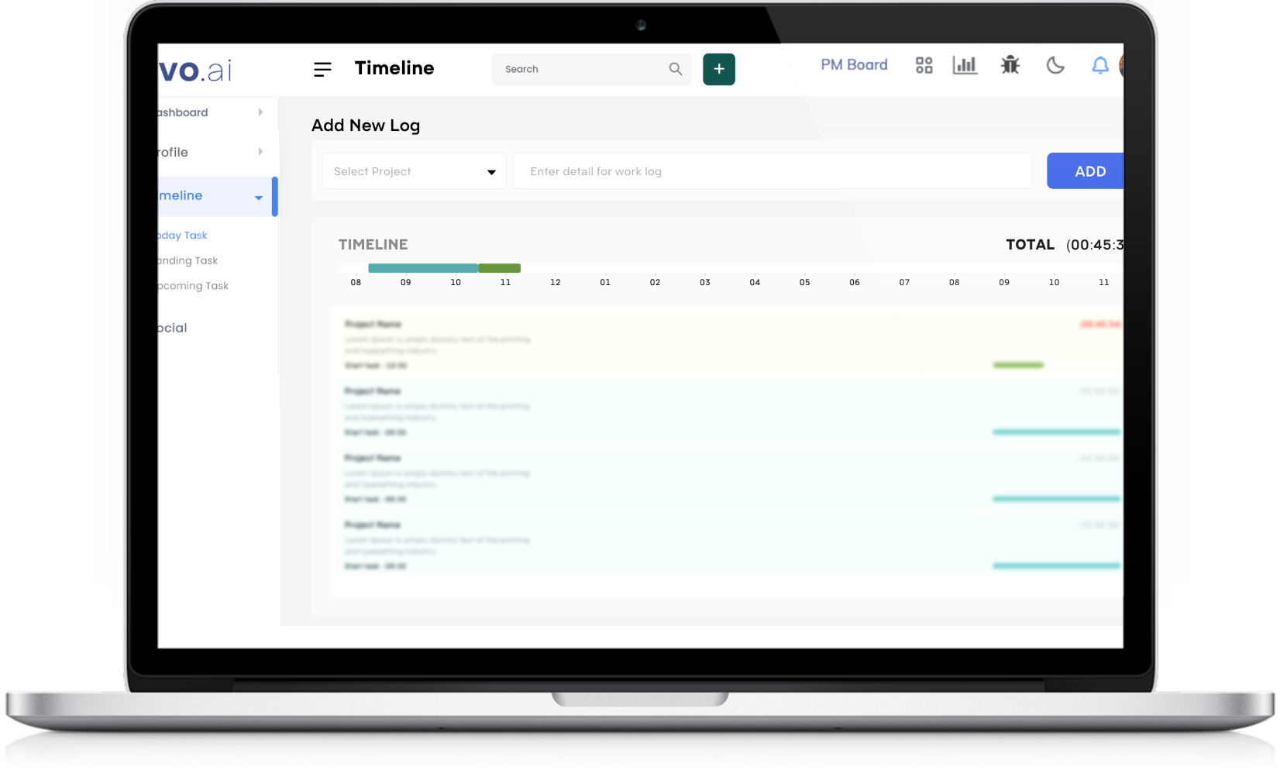Expand the Profile sidebar menu arrow
The height and width of the screenshot is (771, 1280).
(260, 152)
